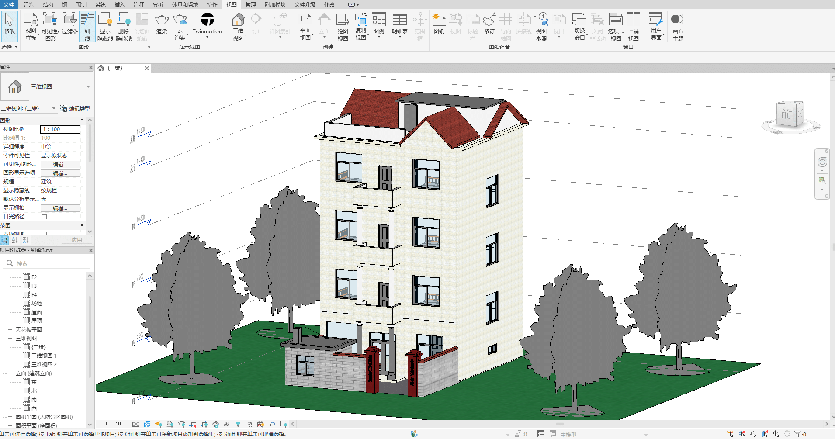Expand the Ceiling Plans tree node
Viewport: 835px width, 439px height.
click(10, 329)
